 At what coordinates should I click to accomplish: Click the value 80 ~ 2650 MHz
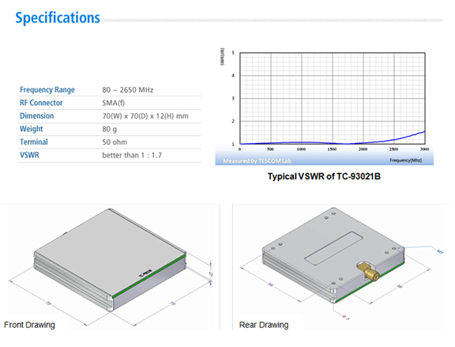128,90
